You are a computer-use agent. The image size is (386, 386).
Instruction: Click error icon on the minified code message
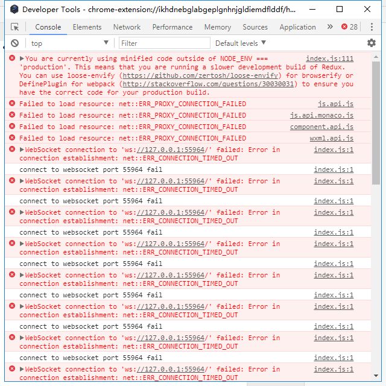click(12, 58)
